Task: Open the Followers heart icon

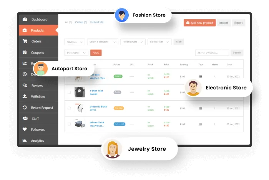Action: coord(25,130)
